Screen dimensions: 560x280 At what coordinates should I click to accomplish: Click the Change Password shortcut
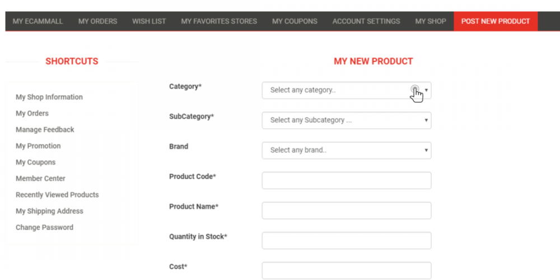[x=45, y=227]
